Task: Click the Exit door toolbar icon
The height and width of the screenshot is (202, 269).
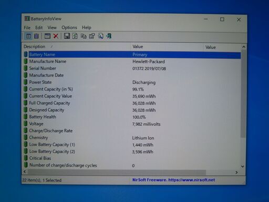Action: (109, 36)
